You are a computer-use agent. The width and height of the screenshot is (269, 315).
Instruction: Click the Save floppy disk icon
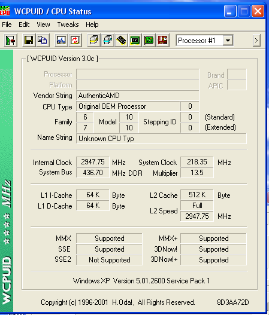[x=29, y=41]
